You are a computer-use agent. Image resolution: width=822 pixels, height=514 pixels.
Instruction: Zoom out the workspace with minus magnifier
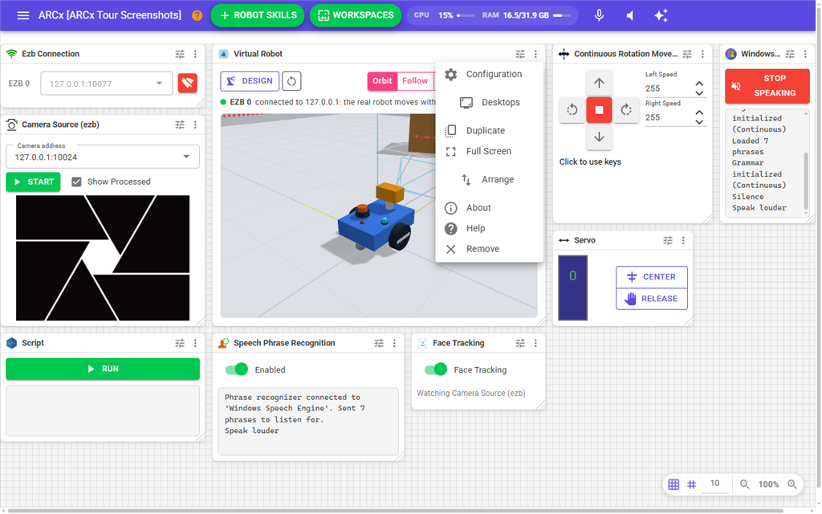744,484
